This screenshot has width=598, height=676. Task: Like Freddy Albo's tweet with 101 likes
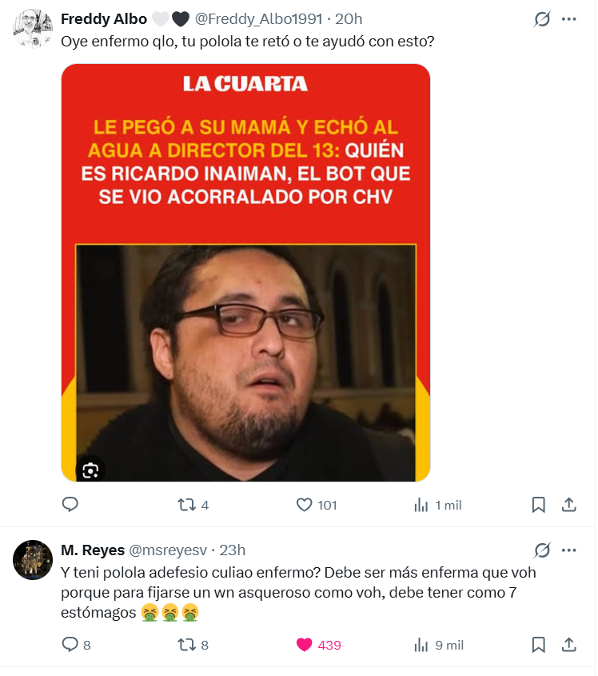click(317, 505)
